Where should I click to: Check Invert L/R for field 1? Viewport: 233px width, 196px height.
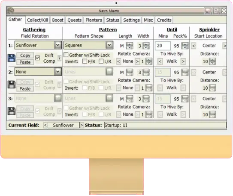(101, 61)
